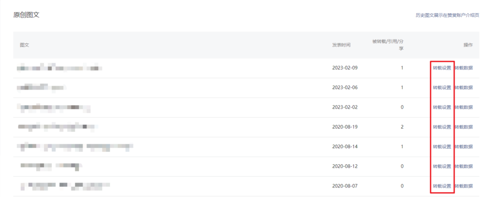View 转载数据 in the 2020-08-14 row
This screenshot has height=197, width=480.
tap(464, 146)
